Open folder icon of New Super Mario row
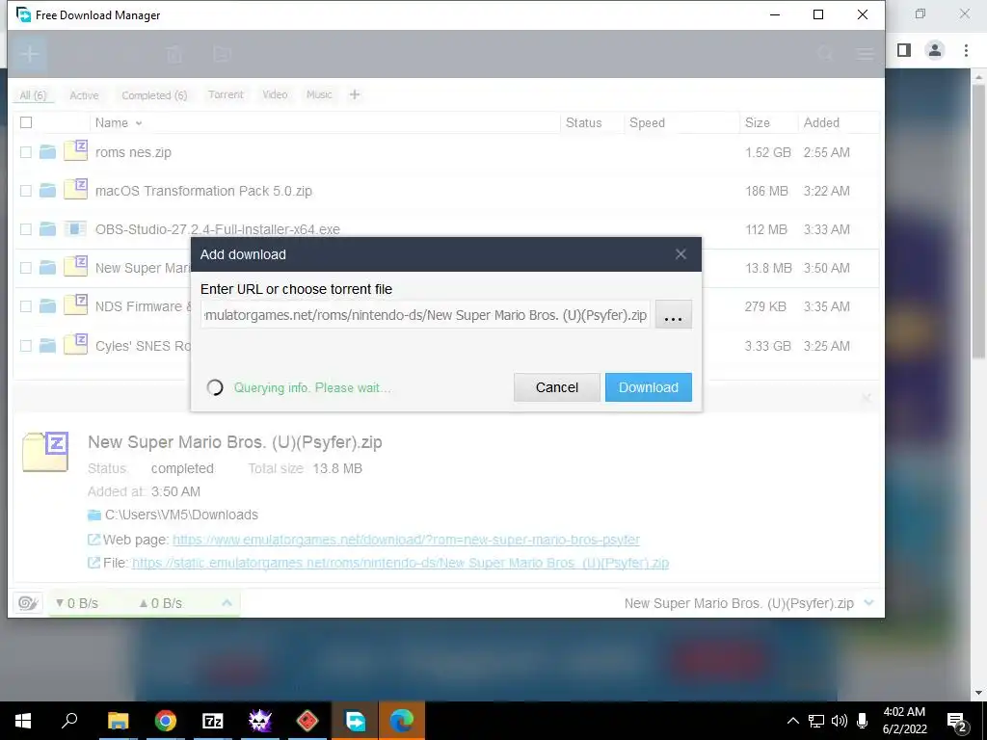Screen dimensions: 987x740 coord(48,268)
